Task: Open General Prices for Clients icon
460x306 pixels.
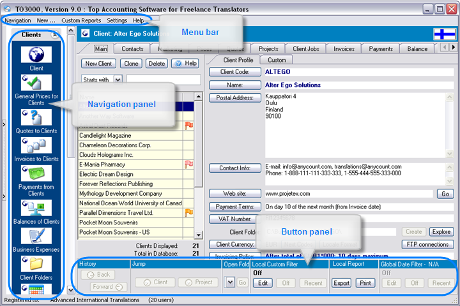Action: pos(36,83)
